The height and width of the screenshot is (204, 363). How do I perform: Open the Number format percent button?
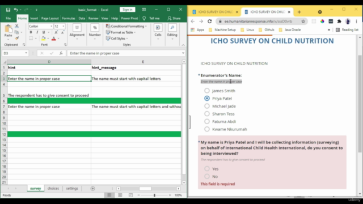[x=95, y=31]
